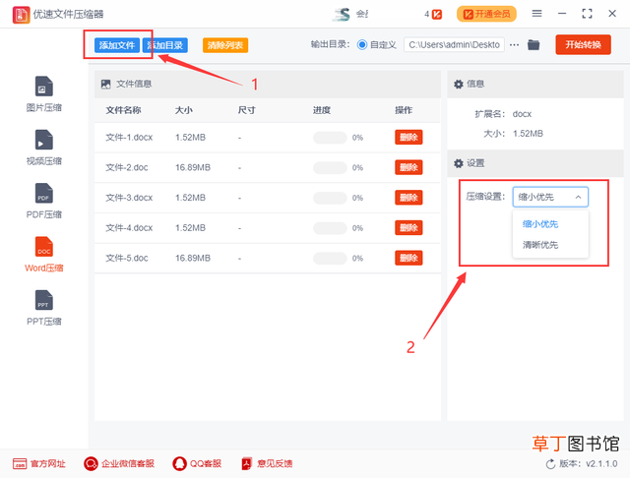Screen dimensions: 630x478
Task: Click the docx extension value in 信息
Action: [522, 114]
